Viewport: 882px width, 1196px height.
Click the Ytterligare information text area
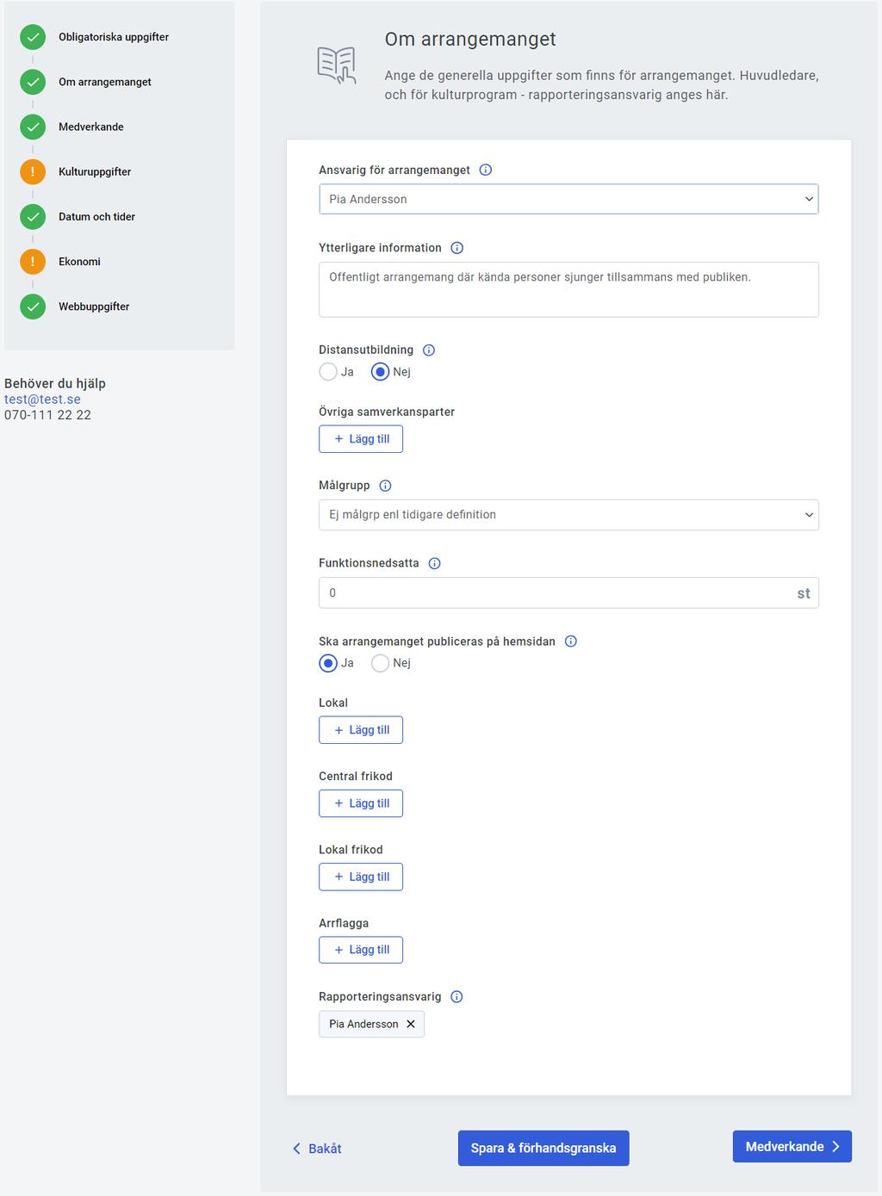[568, 289]
